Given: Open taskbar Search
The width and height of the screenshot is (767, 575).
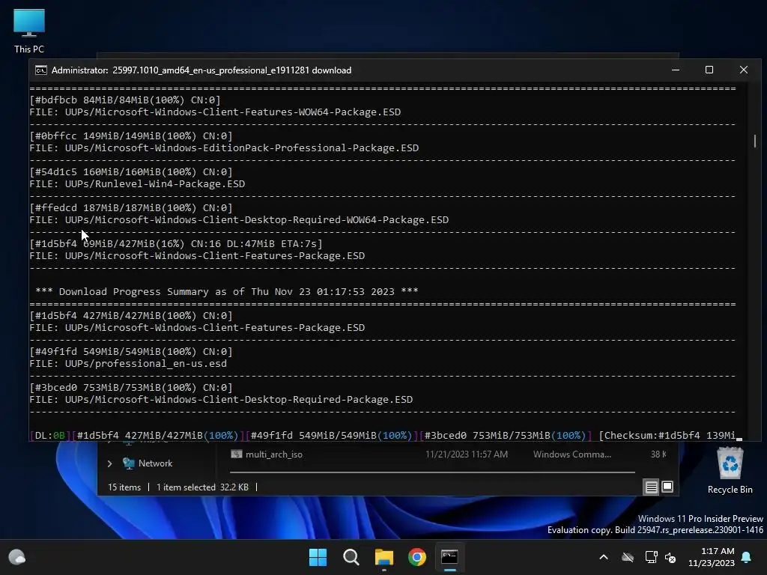Looking at the screenshot, I should (x=351, y=557).
